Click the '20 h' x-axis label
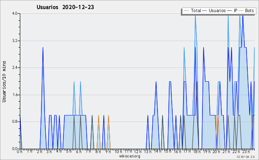This screenshot has width=259, height=160. click(x=216, y=151)
